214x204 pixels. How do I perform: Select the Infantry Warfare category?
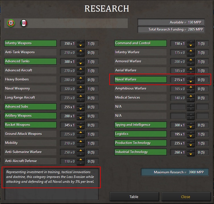tap(141, 52)
